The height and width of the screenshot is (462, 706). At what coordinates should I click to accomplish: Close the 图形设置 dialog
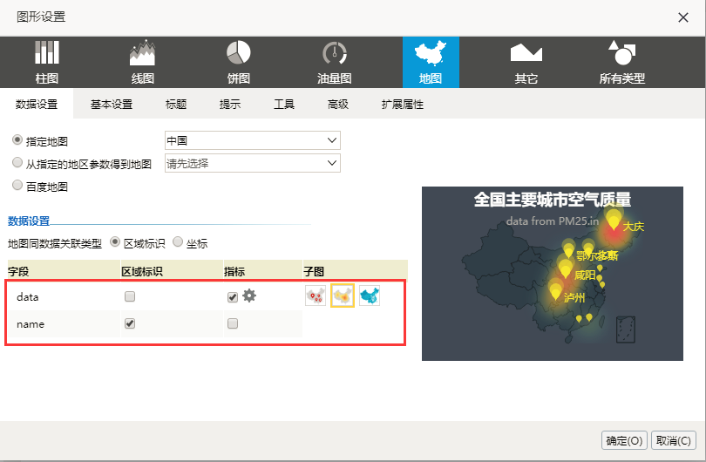(683, 17)
